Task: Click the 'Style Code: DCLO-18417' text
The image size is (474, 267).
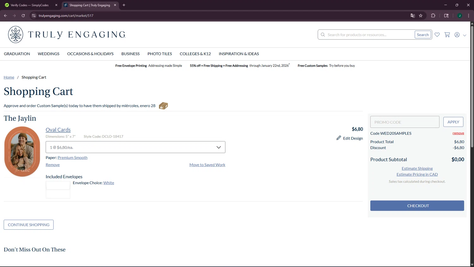Action: (103, 137)
